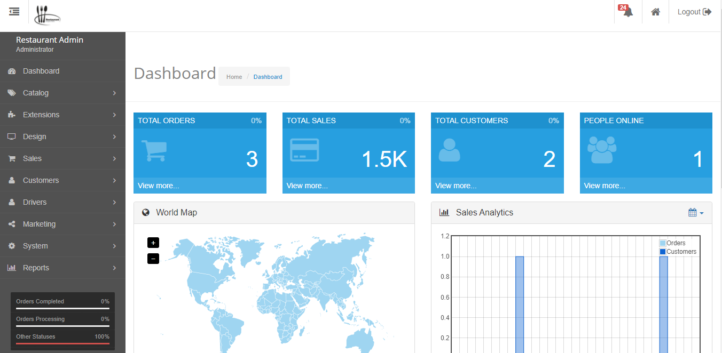Viewport: 722px width, 353px height.
Task: Click the People Online value 1
Action: (698, 159)
